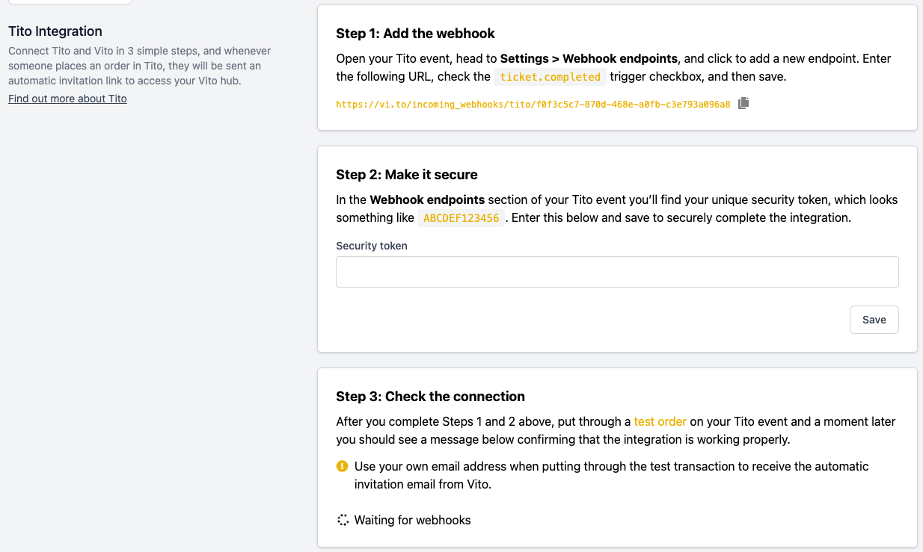Screen dimensions: 923x552
Task: Open the 'Find out more about Tito' link
Action: 67,99
